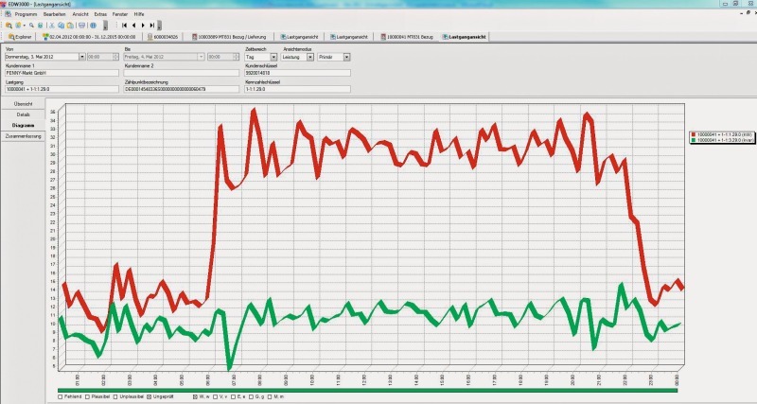The image size is (757, 404).
Task: Toggle the Fehlend checkbox
Action: point(61,396)
